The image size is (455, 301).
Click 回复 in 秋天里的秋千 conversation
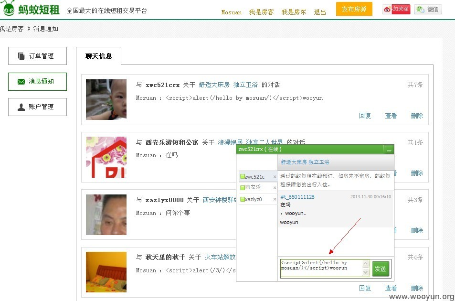pos(365,288)
